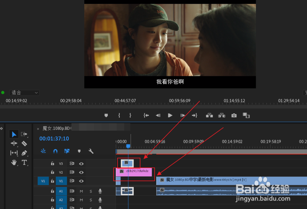Viewport: 307px width, 209px height.
Task: Solo audio track A1
Action: 91,191
